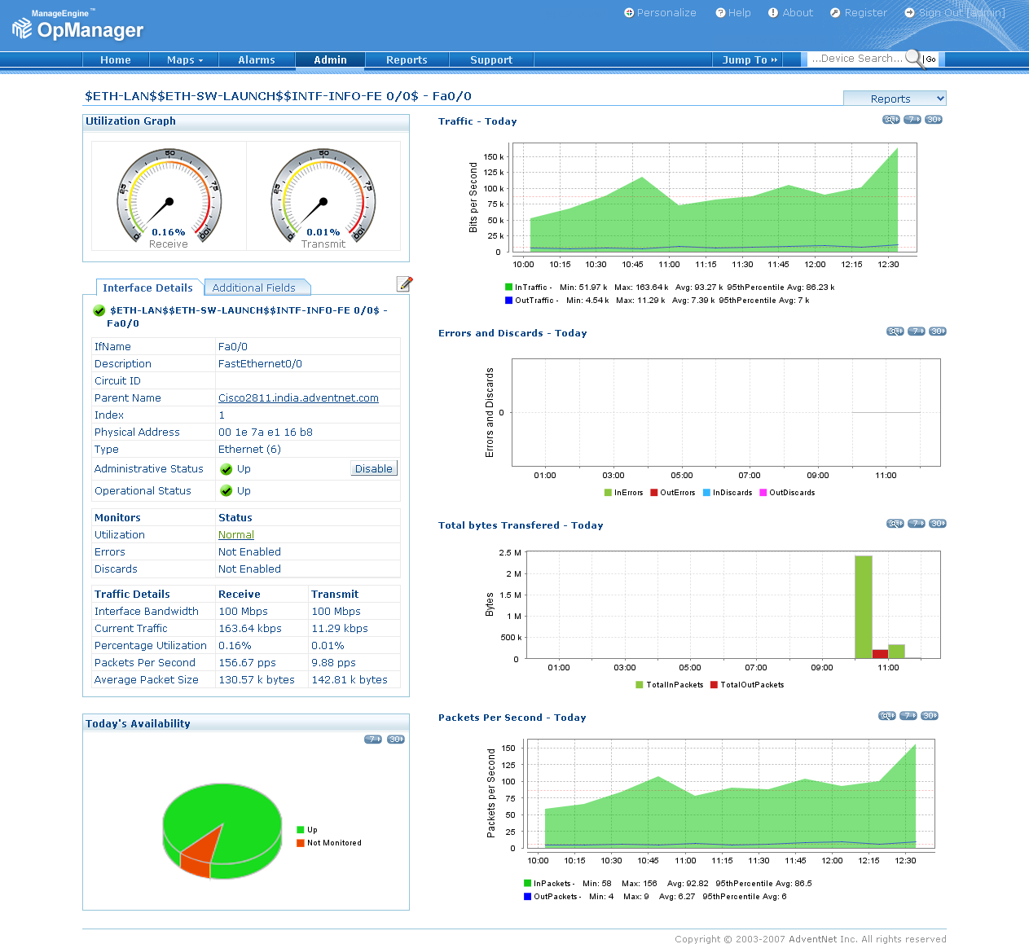Disable the interface administrative status
Screen dimensions: 1029x944
374,468
